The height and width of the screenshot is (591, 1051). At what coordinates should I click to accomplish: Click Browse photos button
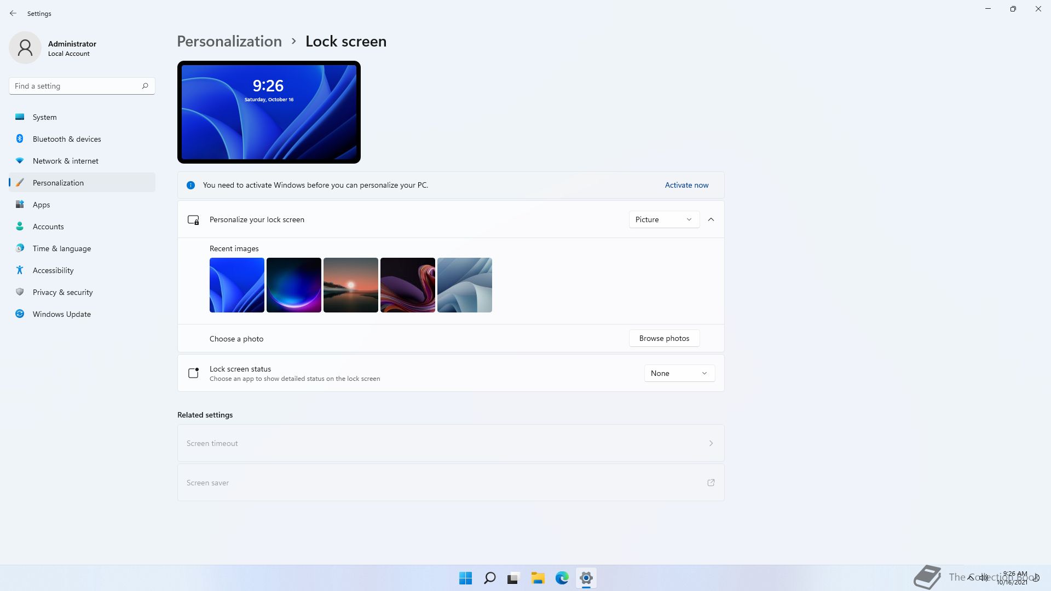(664, 338)
